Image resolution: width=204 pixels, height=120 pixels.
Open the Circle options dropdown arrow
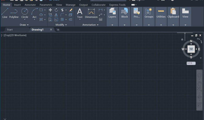click(25, 20)
